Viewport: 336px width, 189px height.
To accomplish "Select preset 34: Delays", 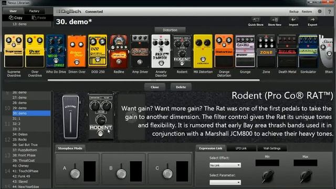I will pyautogui.click(x=31, y=134).
